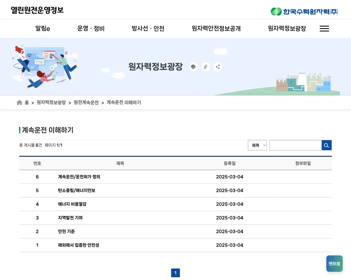Open post 탄소중립/에너지안보

(77, 191)
